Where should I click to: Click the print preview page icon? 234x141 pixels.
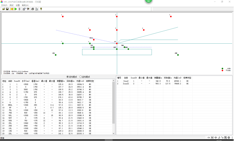click(37, 9)
